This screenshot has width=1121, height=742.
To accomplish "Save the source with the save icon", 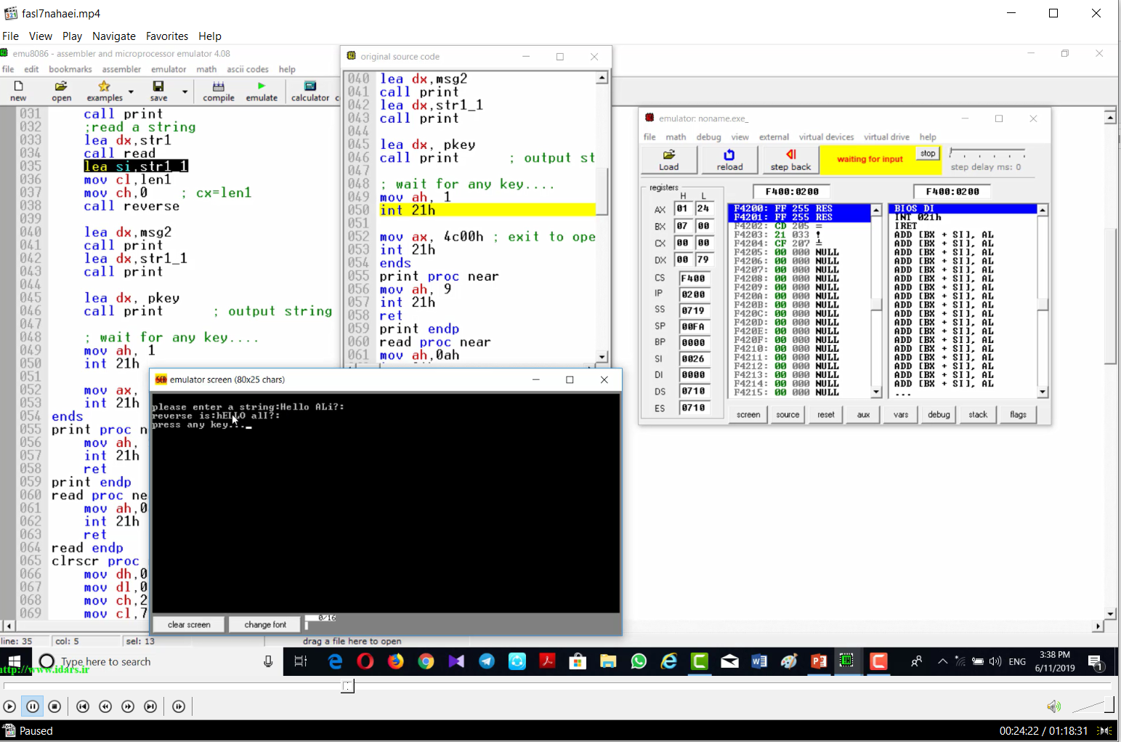I will pos(158,91).
